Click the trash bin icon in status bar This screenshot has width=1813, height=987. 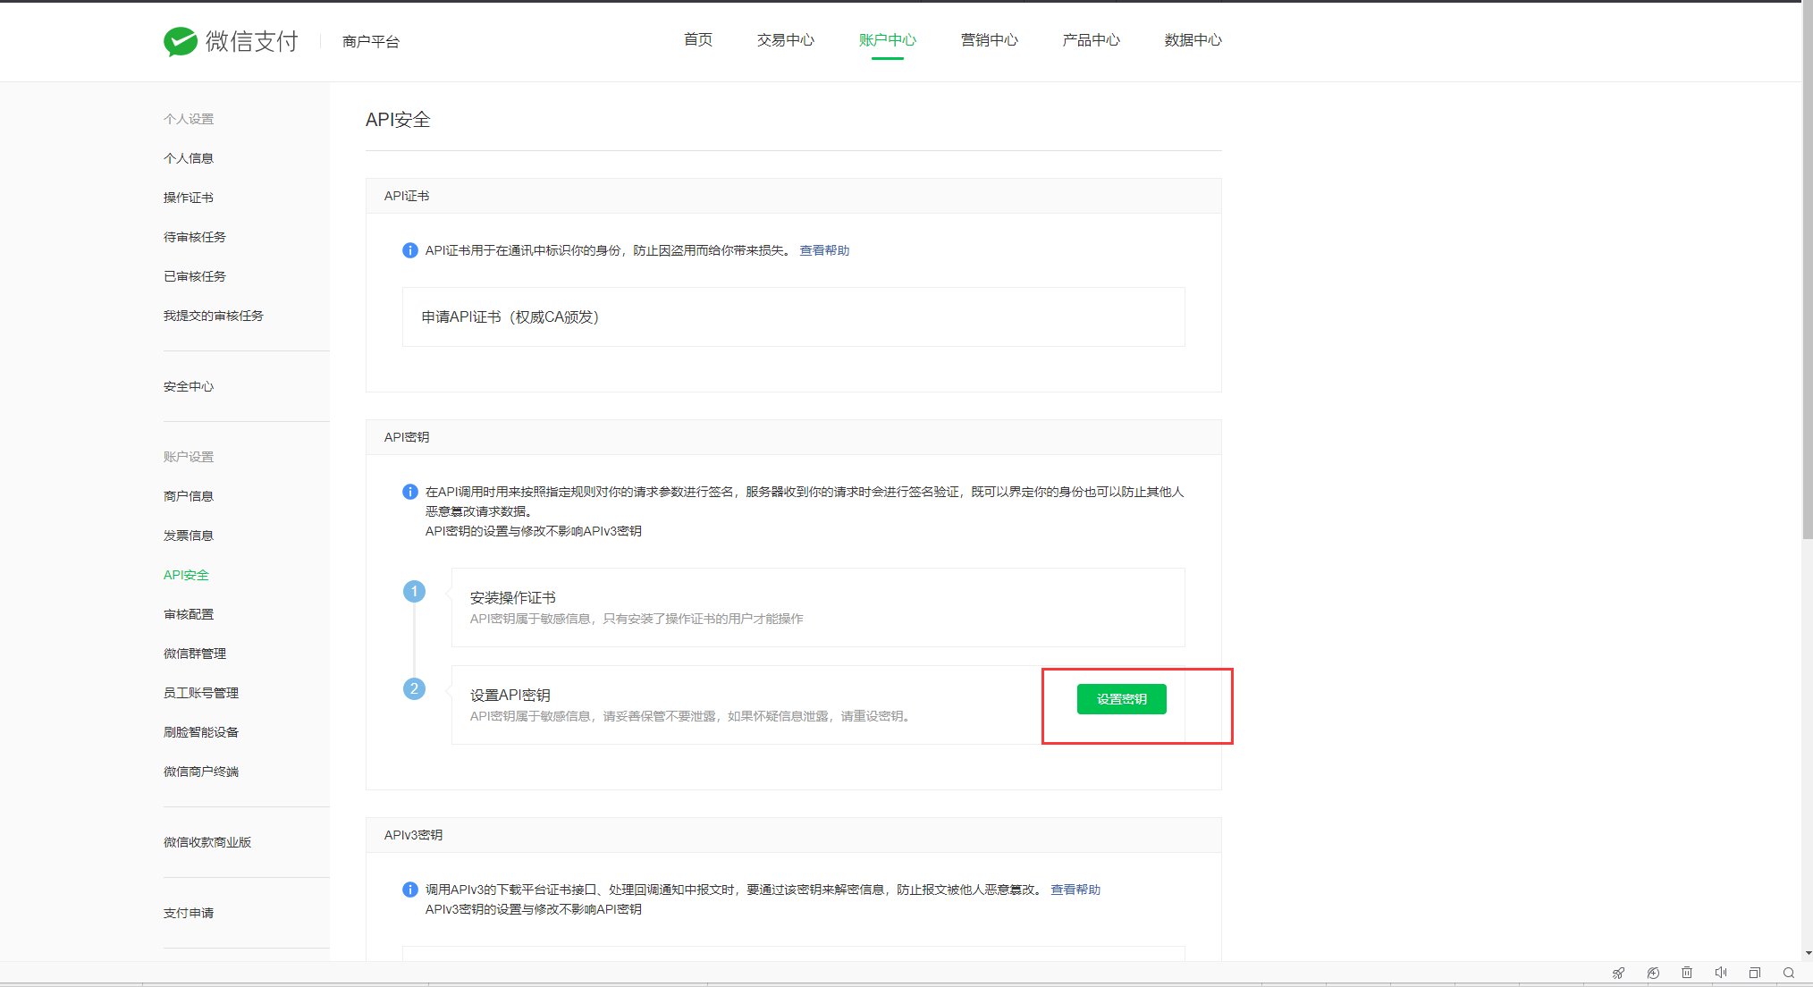point(1687,973)
